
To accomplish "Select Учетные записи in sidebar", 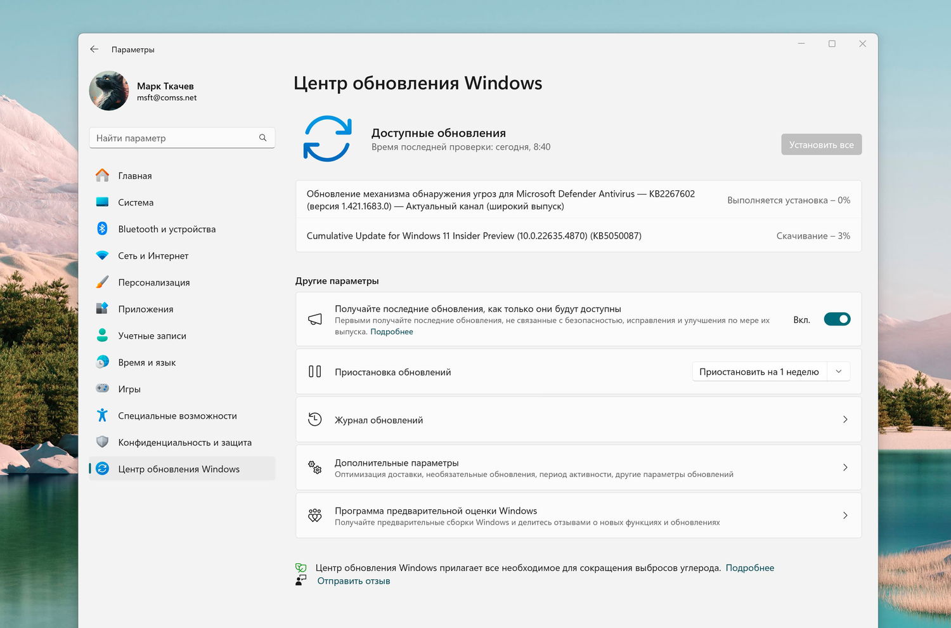I will (183, 336).
